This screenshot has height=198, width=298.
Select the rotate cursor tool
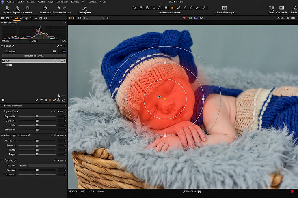[x=160, y=8]
